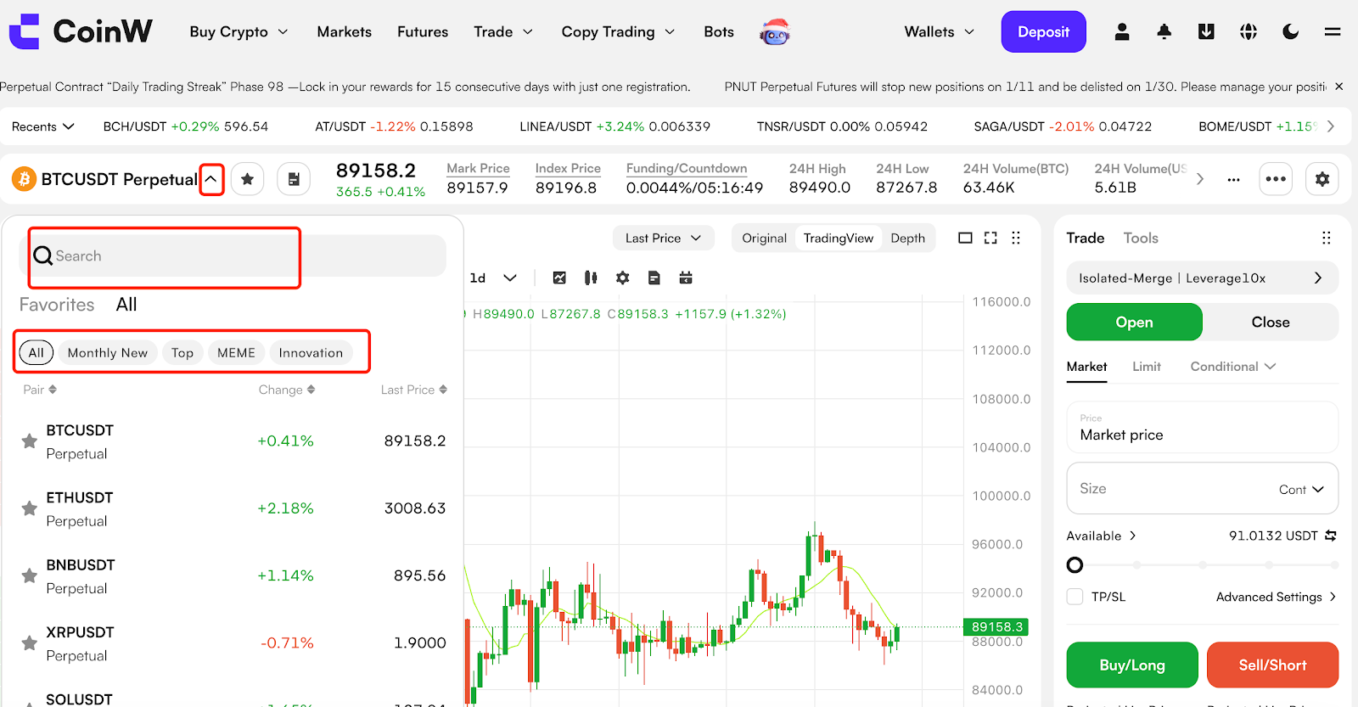This screenshot has width=1358, height=707.
Task: Open chart indicator settings gear
Action: [622, 278]
